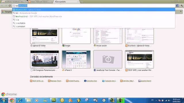
Task: Click the taskbar icon left of Dw
Action: 45,100
